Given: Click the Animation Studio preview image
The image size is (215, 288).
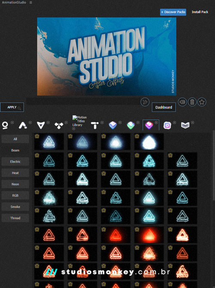Looking at the screenshot, I should pos(107,57).
